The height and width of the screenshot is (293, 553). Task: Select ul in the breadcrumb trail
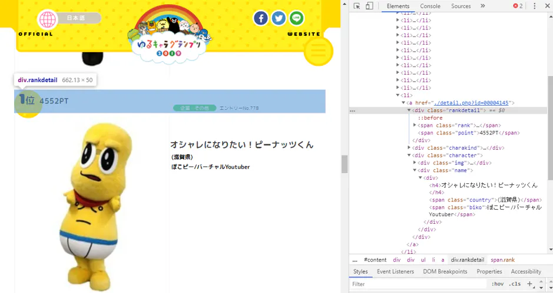tap(423, 260)
